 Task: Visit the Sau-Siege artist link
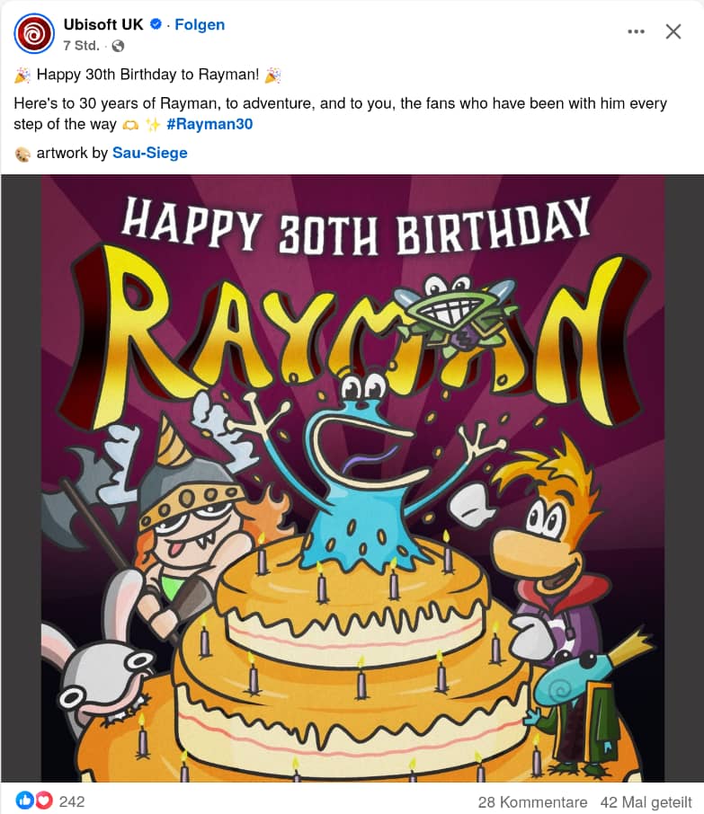(x=149, y=153)
